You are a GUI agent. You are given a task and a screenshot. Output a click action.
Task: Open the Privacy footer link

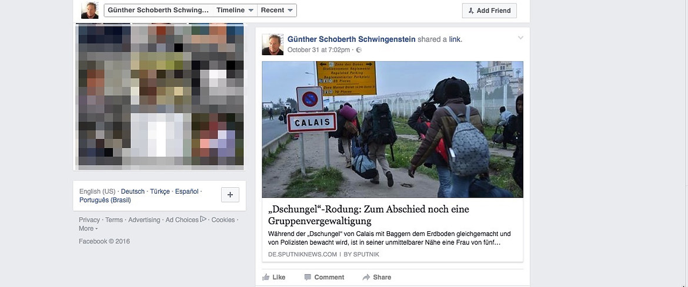pos(89,220)
